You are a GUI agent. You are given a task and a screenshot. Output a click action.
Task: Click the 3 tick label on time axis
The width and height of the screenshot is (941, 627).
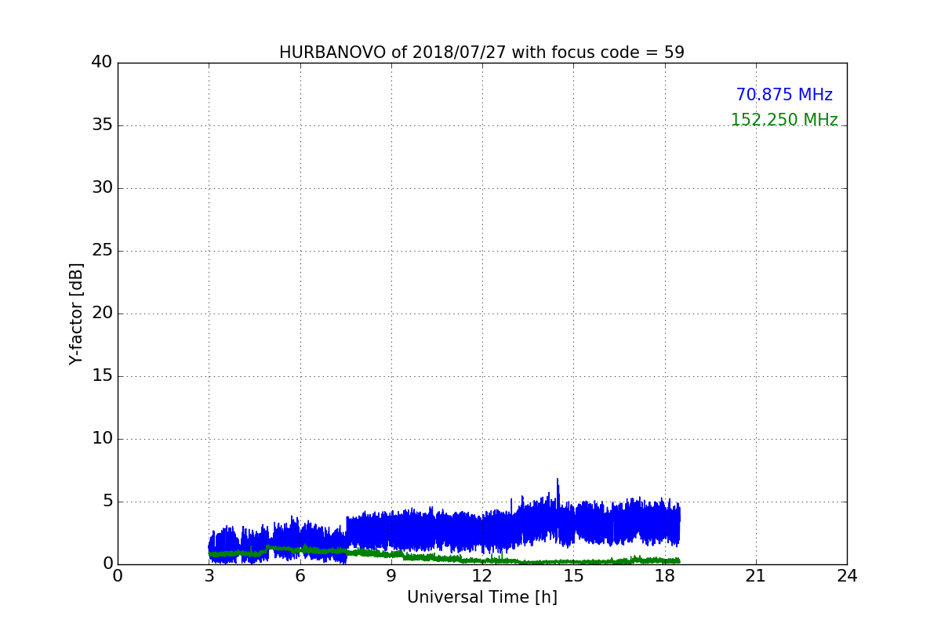(209, 576)
